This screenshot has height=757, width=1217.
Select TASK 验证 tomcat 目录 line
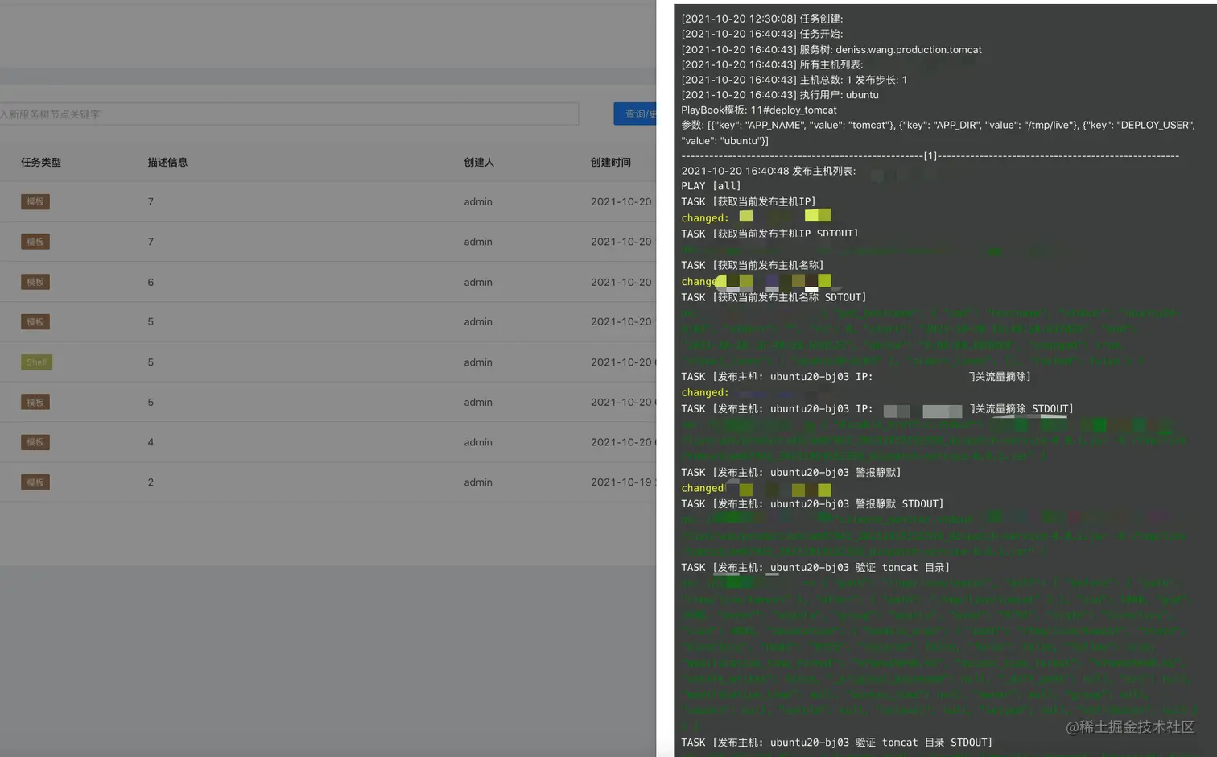[815, 568]
